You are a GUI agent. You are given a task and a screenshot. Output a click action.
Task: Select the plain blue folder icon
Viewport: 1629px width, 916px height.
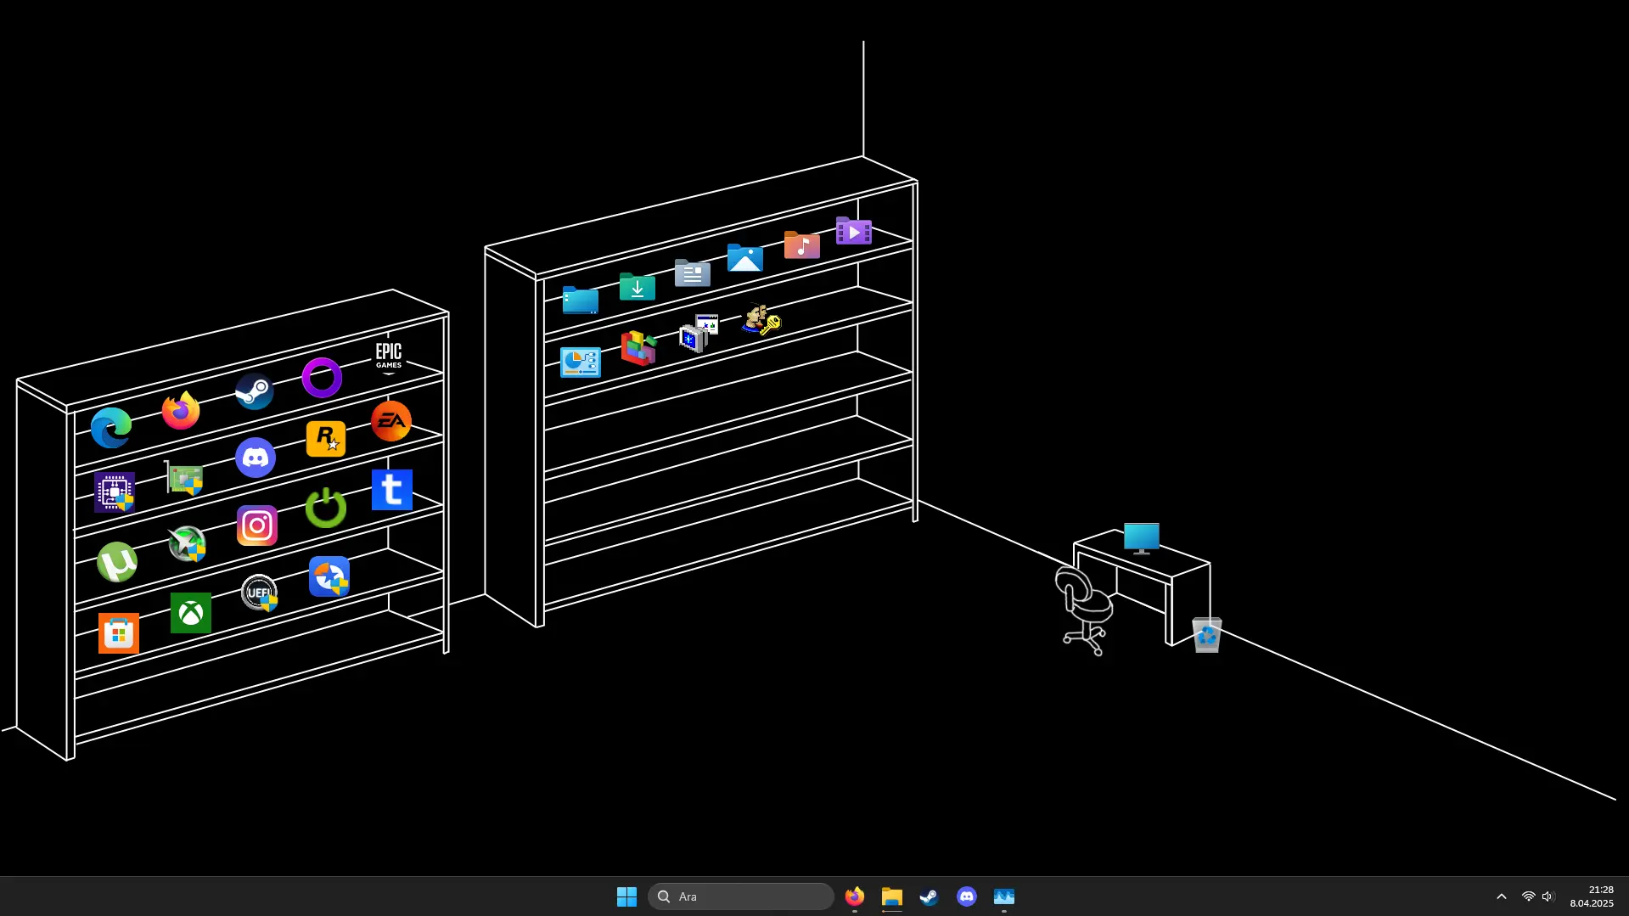click(581, 301)
